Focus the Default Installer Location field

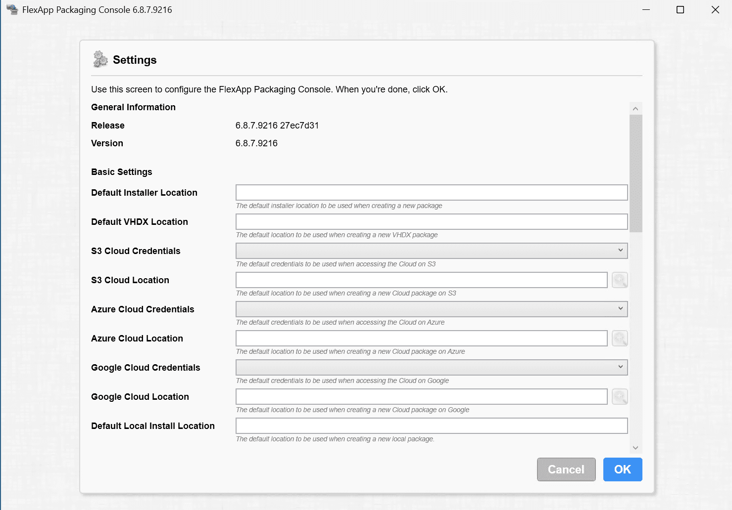pos(431,193)
